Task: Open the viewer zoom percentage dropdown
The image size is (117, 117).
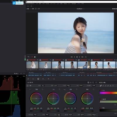Action: click(x=29, y=9)
